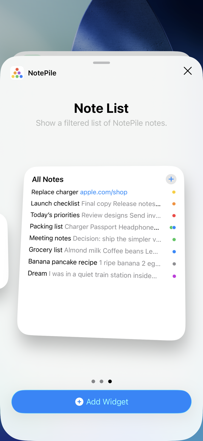Tap yellow tag dot on Replace charger

(x=174, y=192)
